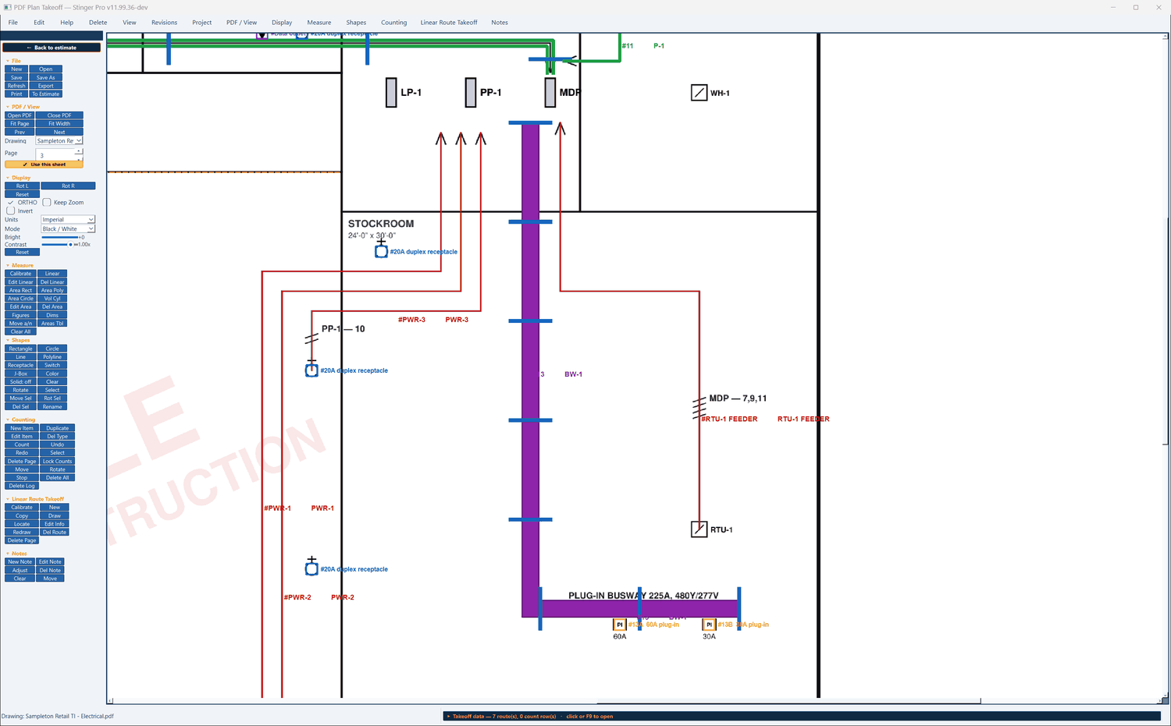Click the 'Back to estimate' button
This screenshot has height=726, width=1171.
coord(52,48)
